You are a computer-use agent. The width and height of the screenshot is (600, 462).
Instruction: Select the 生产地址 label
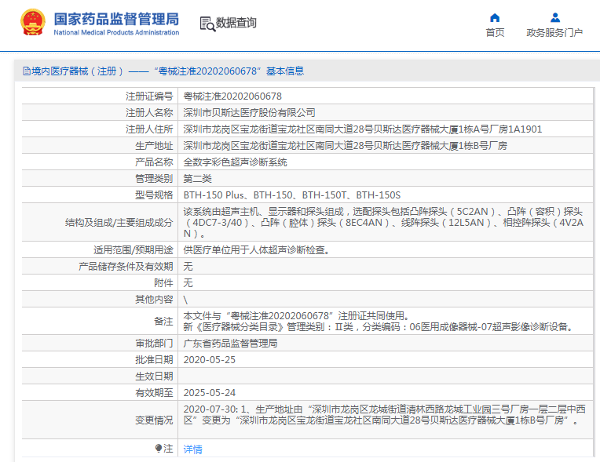[x=154, y=146]
